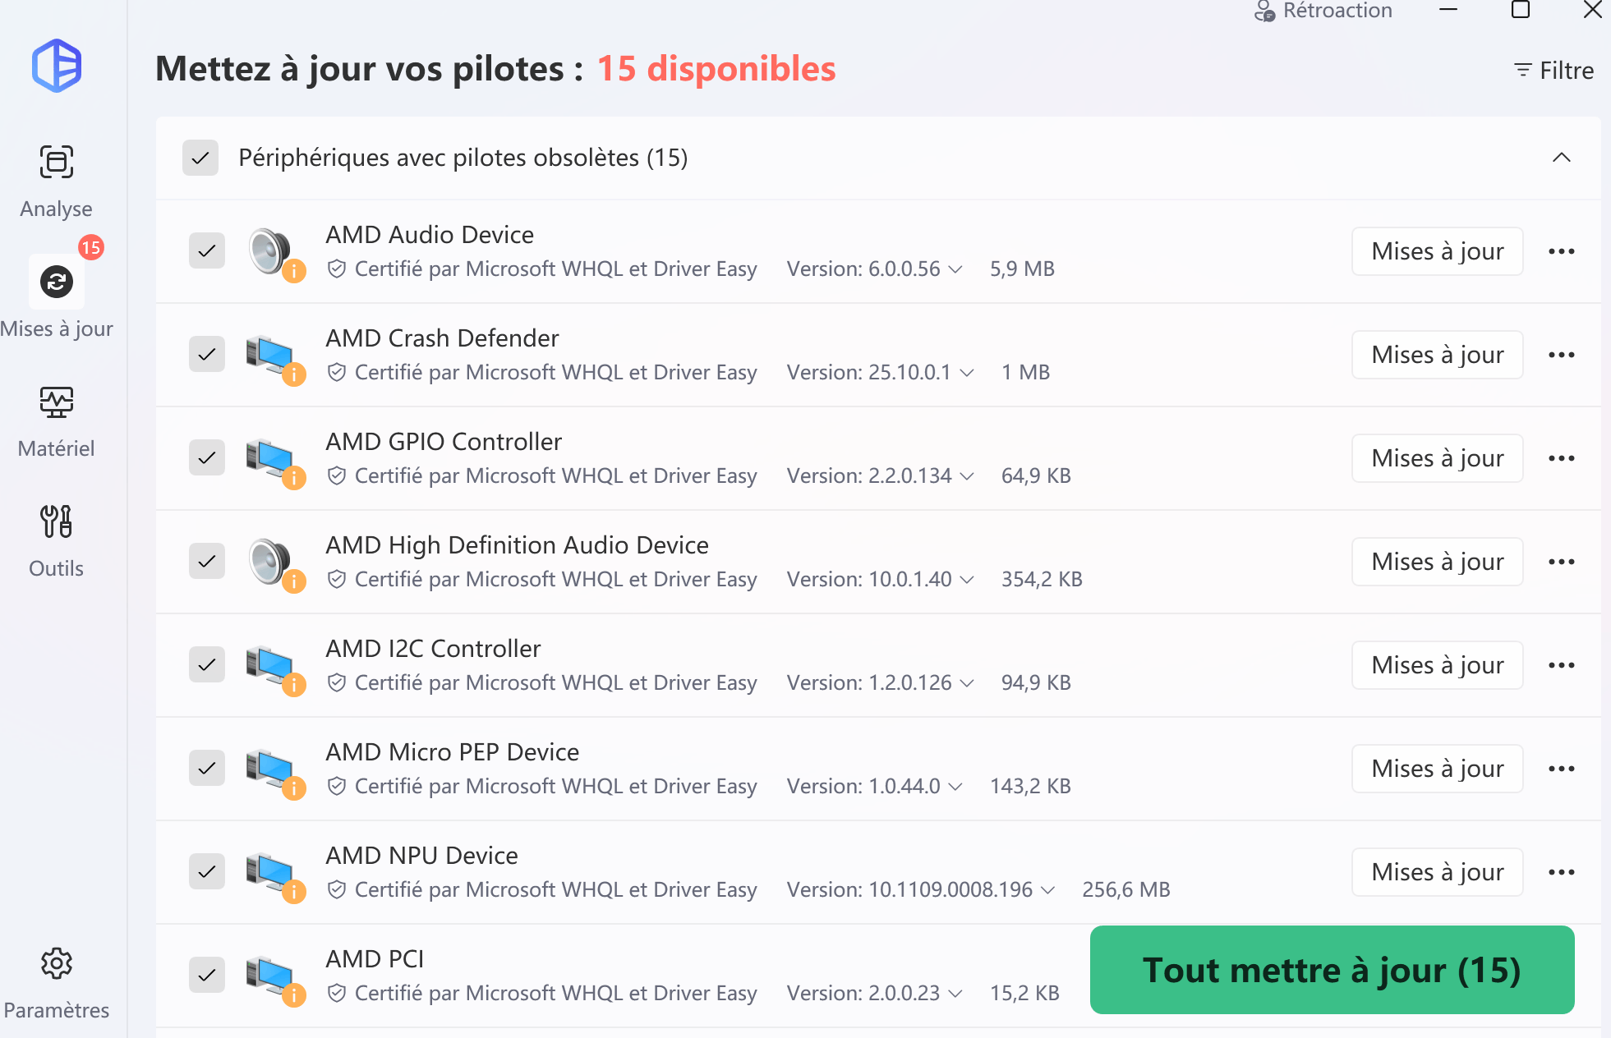The image size is (1611, 1038).
Task: Open more options for AMD NPU Device
Action: [1561, 872]
